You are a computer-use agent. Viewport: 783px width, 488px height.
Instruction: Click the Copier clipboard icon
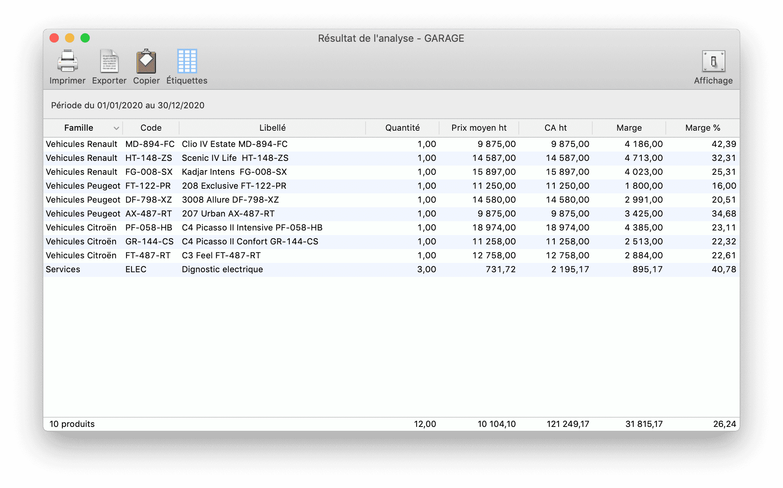[x=146, y=61]
